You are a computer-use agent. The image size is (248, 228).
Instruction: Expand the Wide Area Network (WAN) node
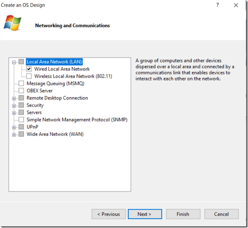14,135
